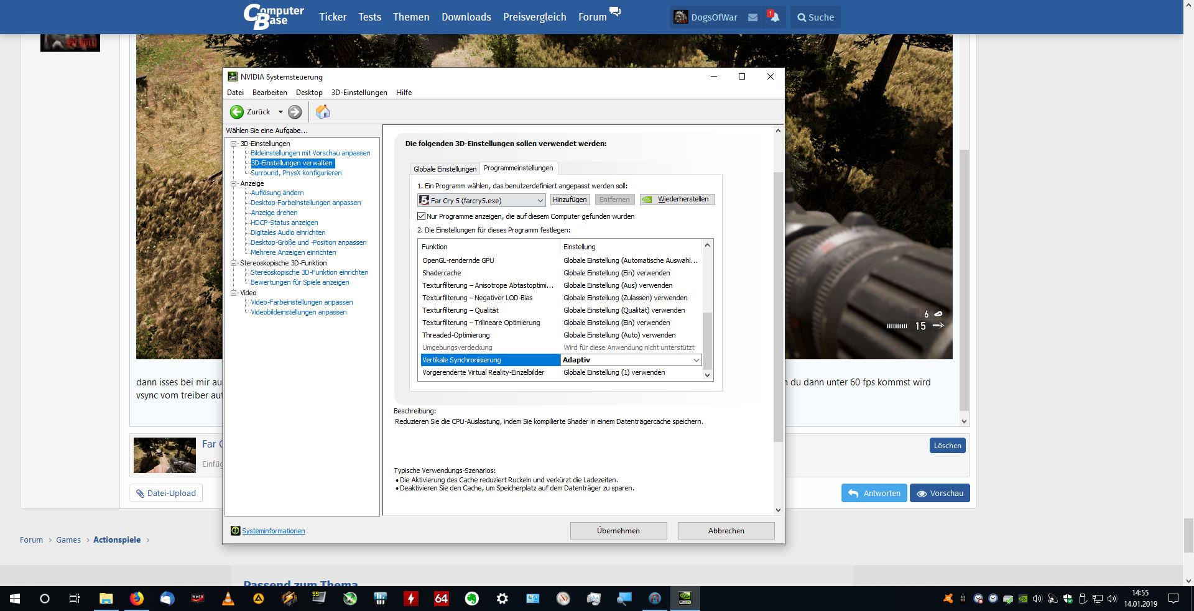Open Cortana search circle in taskbar

coord(45,599)
